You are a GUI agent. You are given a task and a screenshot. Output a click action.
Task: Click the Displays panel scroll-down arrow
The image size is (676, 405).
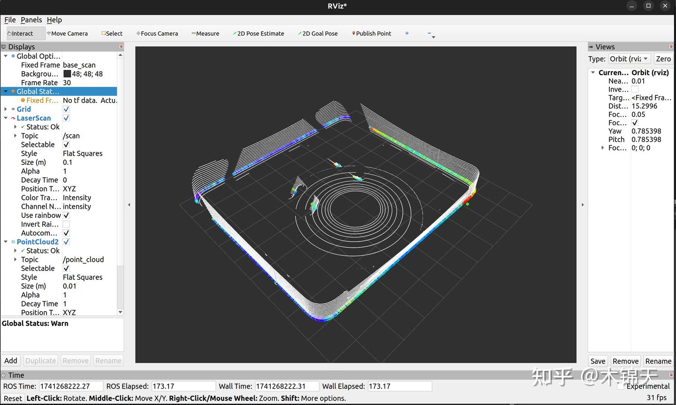tap(120, 312)
